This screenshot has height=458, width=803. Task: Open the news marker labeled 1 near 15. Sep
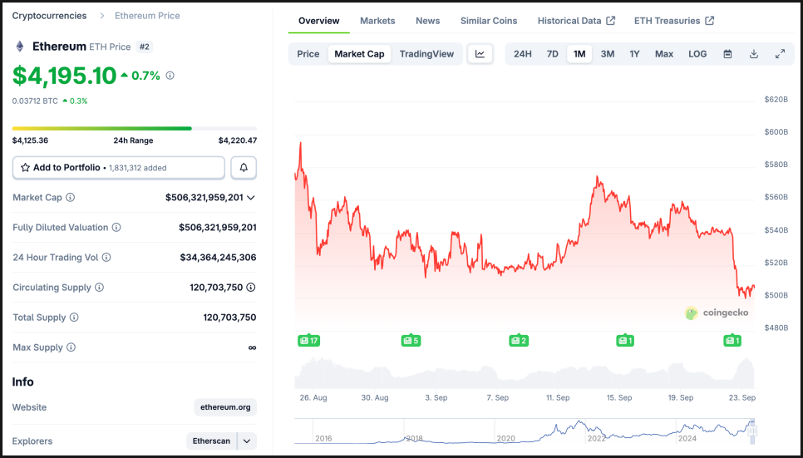tap(625, 340)
